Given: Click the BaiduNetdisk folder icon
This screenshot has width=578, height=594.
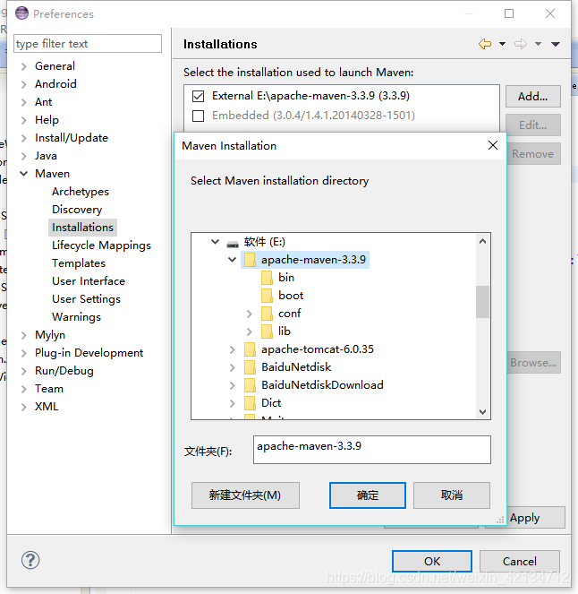Looking at the screenshot, I should 250,367.
